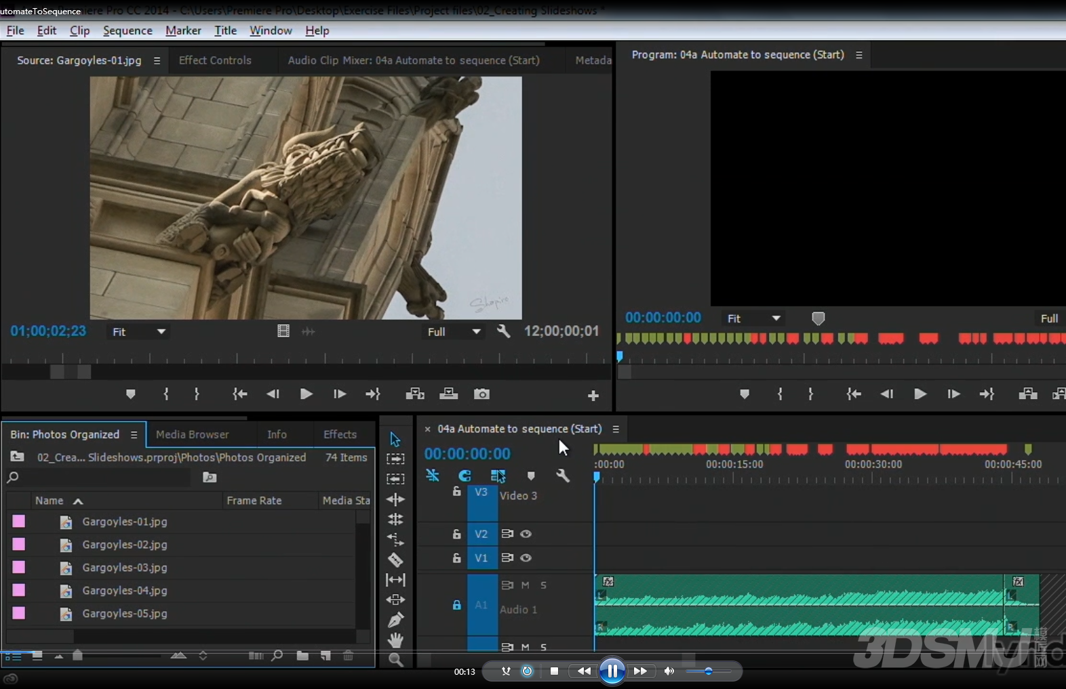Play clip in Source monitor
1066x689 pixels.
click(x=306, y=394)
